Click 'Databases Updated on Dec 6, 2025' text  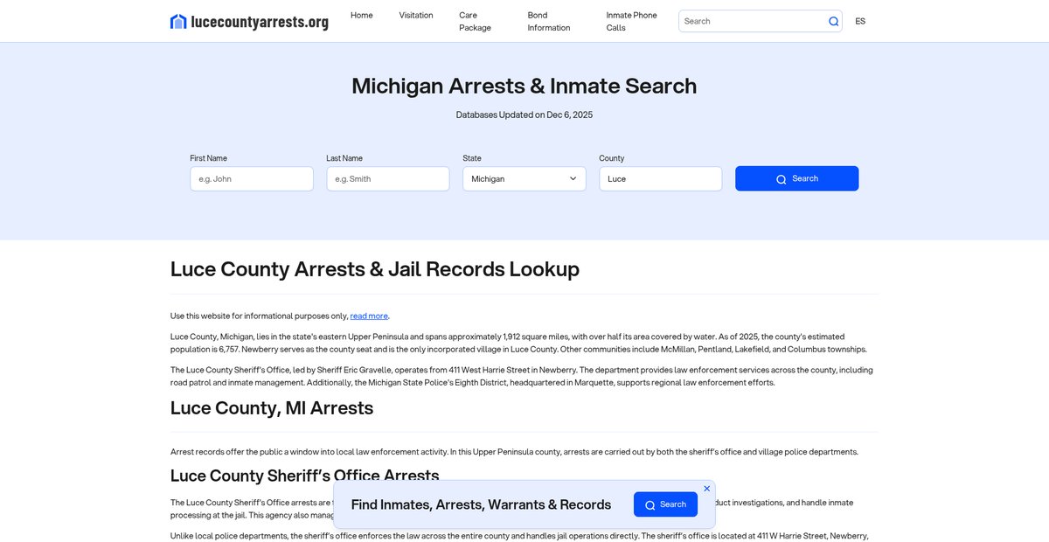(524, 115)
